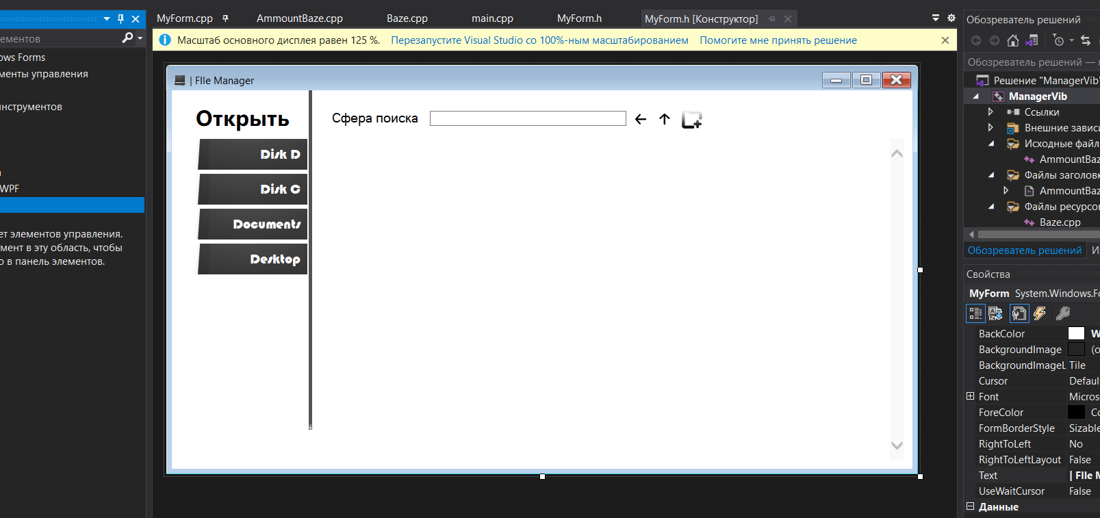The image size is (1100, 518).
Task: Click the Сфера поиска text input field
Action: point(528,118)
